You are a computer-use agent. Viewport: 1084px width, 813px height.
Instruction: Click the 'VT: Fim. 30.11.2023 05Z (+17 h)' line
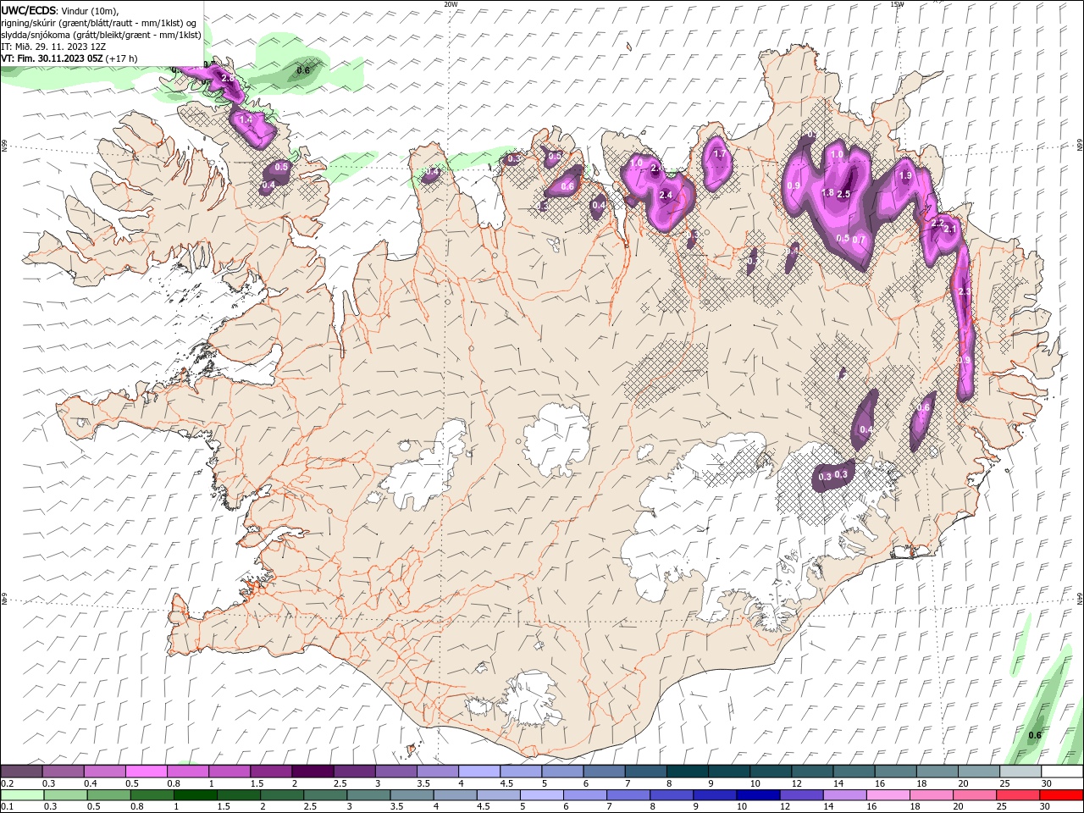pos(69,58)
